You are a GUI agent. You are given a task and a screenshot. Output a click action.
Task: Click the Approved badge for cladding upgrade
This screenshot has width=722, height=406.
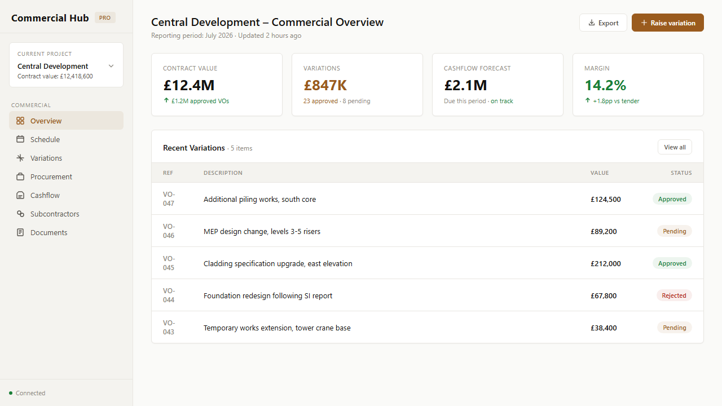pyautogui.click(x=672, y=263)
